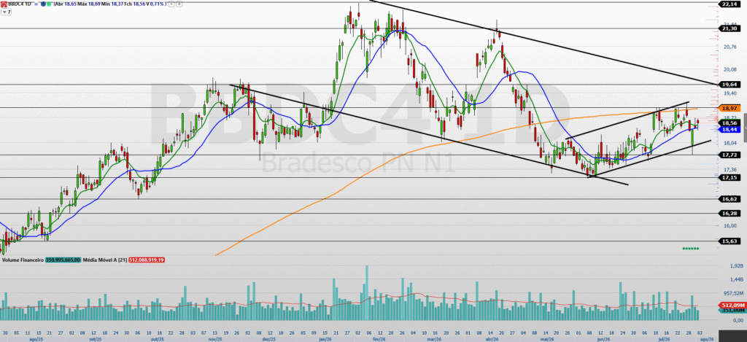Click the small x icon next to BBDC4 1D
This screenshot has height=342, width=747.
tap(36, 4)
